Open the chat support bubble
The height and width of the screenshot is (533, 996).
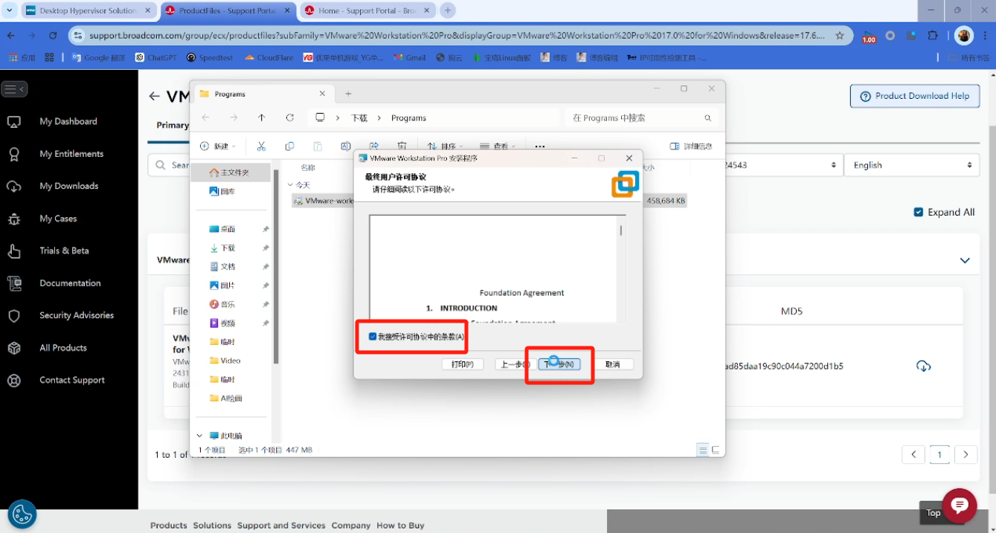click(x=960, y=505)
